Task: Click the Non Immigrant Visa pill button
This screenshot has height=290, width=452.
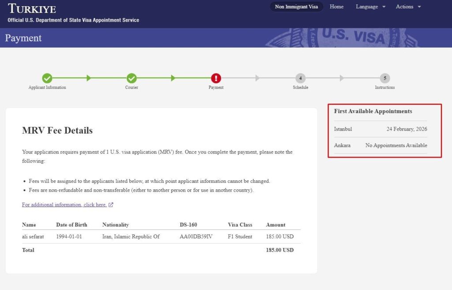Action: (296, 7)
